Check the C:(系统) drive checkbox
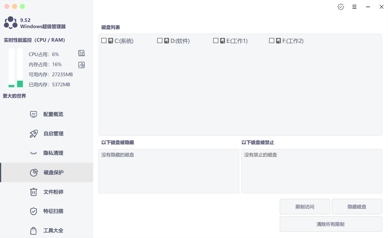Screen dimensions: 388x238 (104, 40)
